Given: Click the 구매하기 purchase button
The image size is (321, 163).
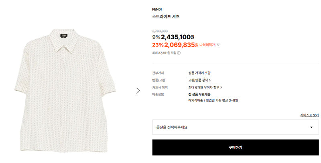Looking at the screenshot, I should tap(236, 147).
